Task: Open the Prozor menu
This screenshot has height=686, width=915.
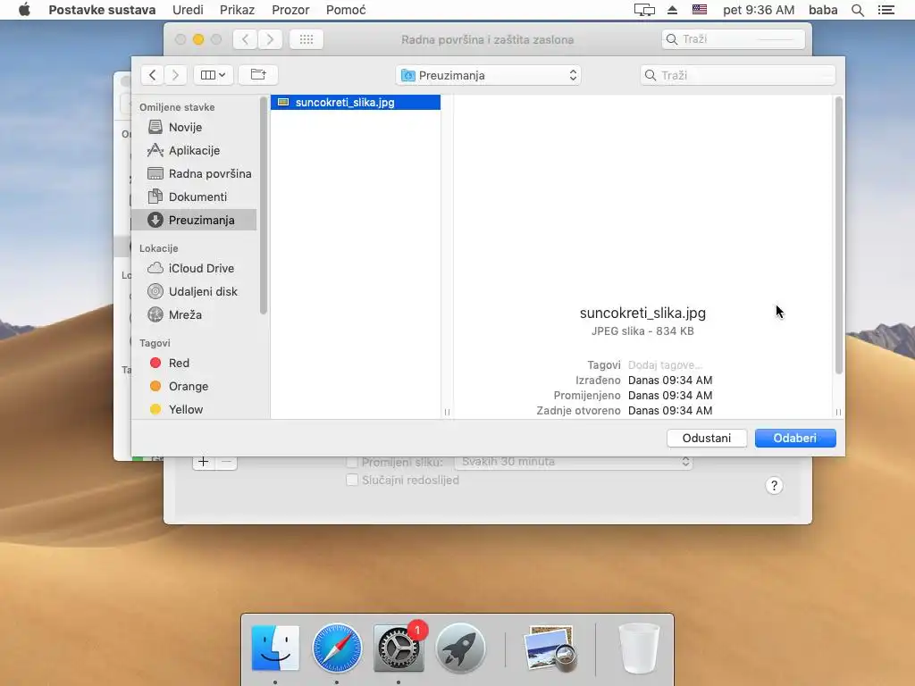Action: (290, 10)
